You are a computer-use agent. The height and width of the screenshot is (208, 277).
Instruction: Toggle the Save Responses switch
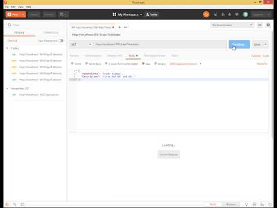tap(61, 40)
